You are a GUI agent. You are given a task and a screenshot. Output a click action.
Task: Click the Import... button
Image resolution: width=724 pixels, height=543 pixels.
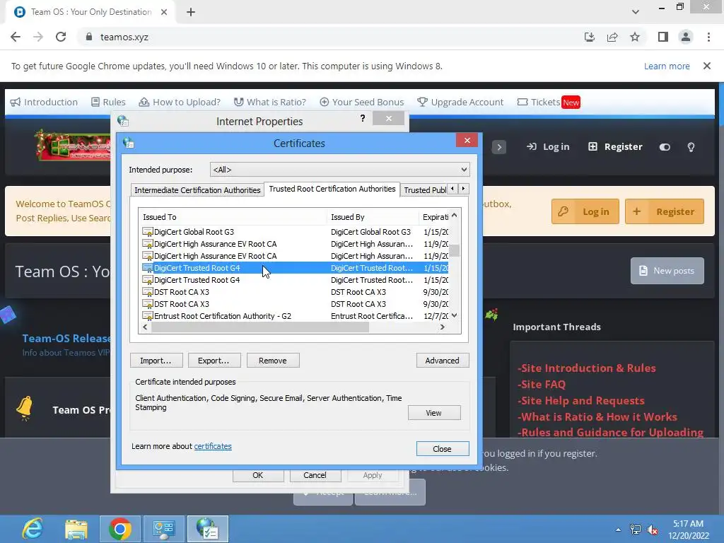pos(156,361)
